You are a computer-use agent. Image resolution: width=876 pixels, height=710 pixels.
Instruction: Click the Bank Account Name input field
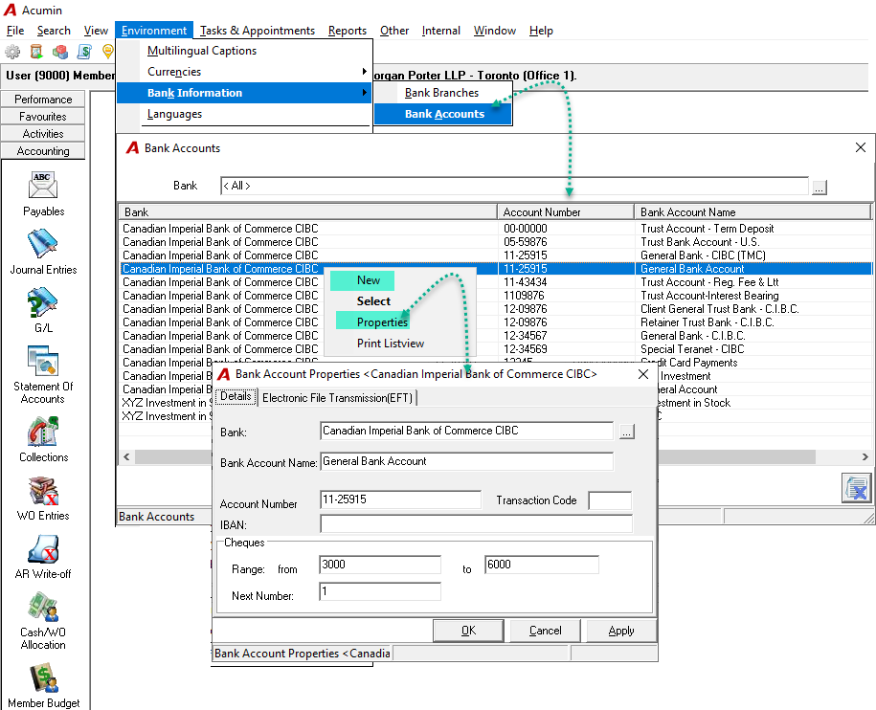(466, 461)
